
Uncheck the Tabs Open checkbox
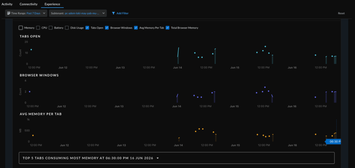(87, 28)
